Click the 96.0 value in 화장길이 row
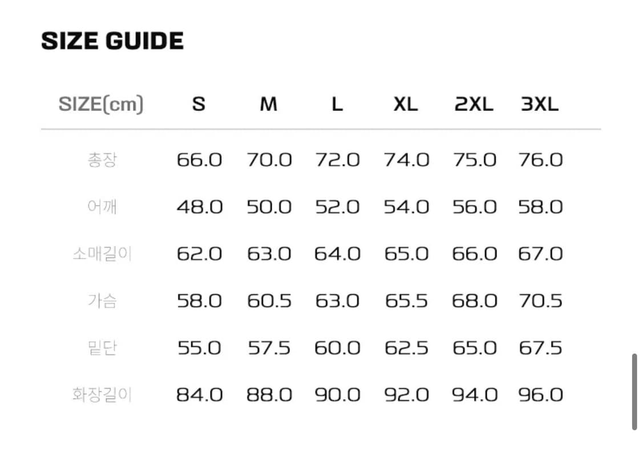This screenshot has width=642, height=449. pos(540,394)
